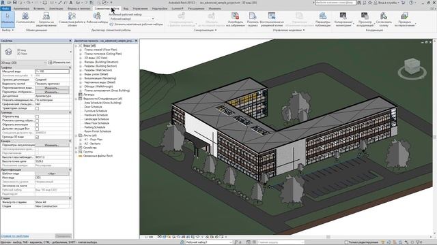The image size is (437, 245).
Task: Expand 3D Views (3D виды) tree node
Action: [81, 58]
